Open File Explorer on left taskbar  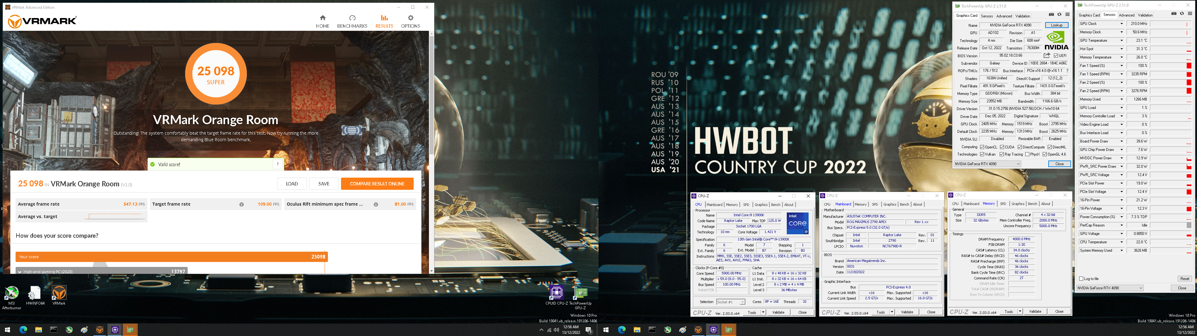tap(39, 330)
